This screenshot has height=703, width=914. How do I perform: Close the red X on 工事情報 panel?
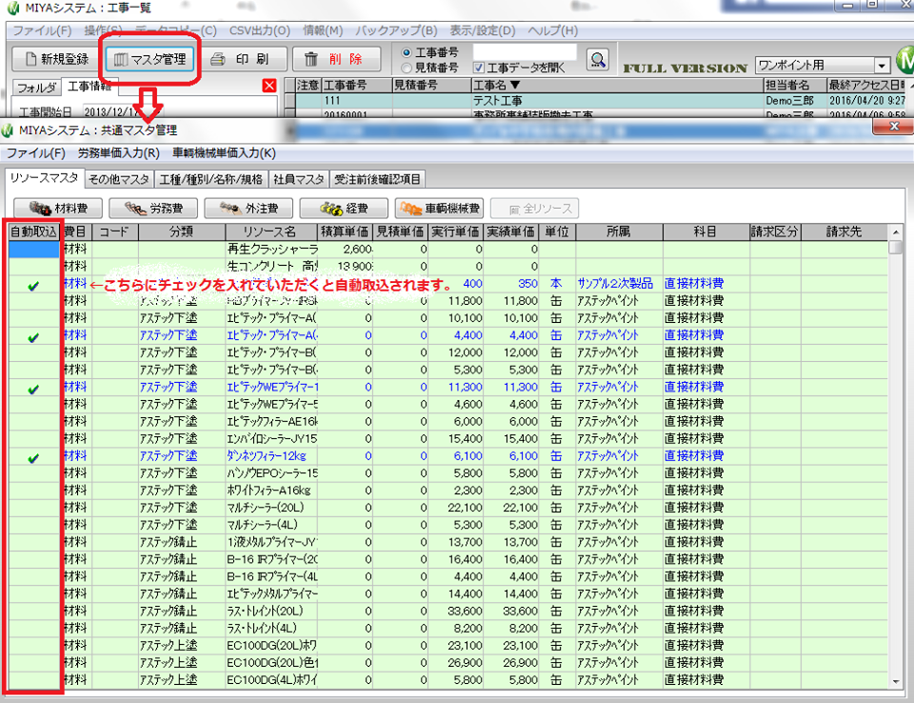pos(269,86)
